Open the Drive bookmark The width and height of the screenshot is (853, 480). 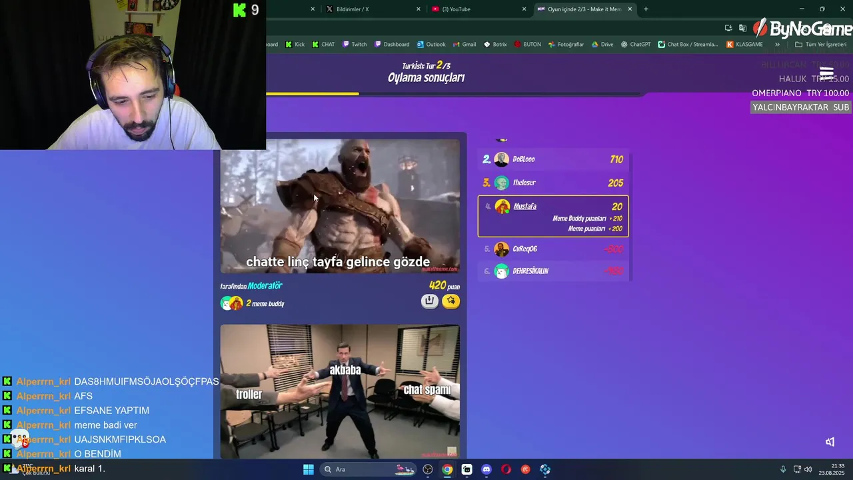pyautogui.click(x=602, y=45)
